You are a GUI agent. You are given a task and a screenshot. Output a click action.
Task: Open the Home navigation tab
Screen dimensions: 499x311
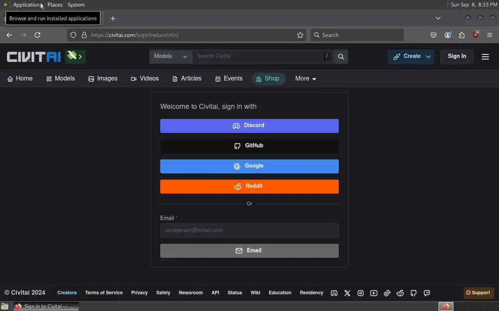pos(20,79)
